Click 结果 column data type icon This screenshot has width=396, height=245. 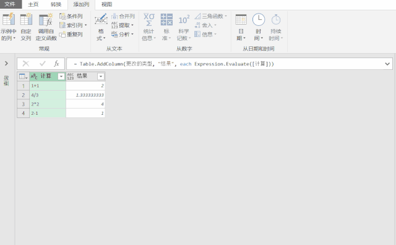pyautogui.click(x=71, y=77)
